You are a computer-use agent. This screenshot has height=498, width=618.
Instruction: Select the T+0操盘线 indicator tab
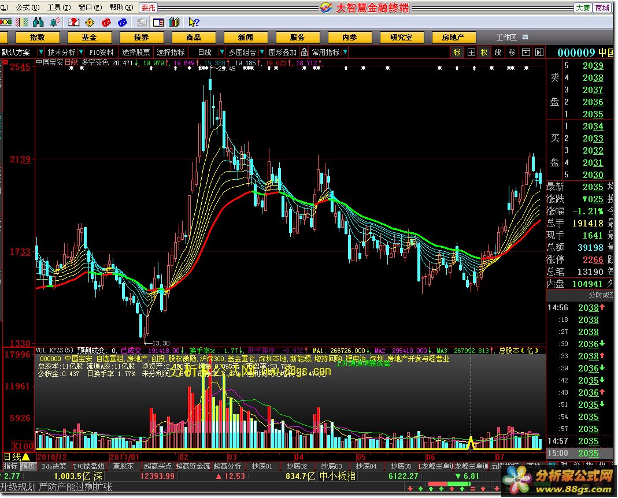(x=88, y=466)
